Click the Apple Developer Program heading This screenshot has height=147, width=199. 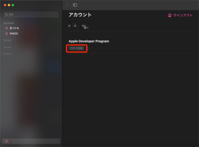click(x=89, y=41)
